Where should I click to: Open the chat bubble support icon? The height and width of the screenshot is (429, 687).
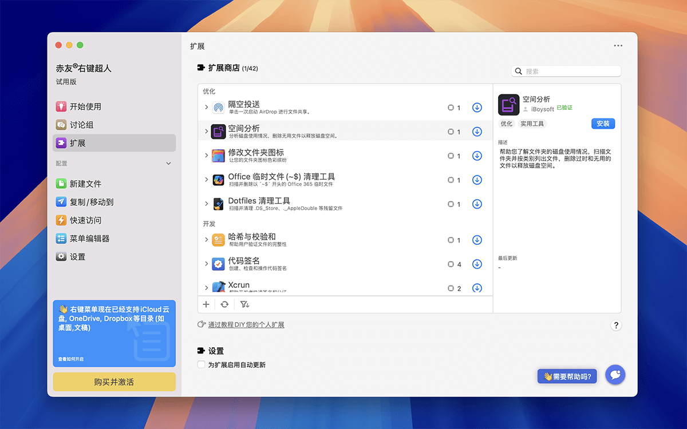615,375
